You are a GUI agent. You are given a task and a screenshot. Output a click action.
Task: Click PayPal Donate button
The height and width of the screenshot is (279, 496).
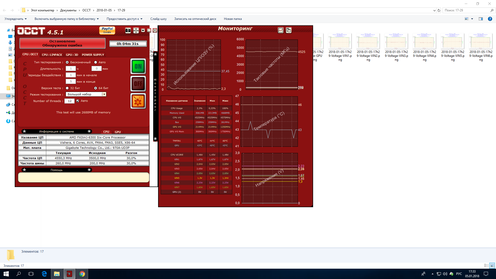pyautogui.click(x=107, y=30)
